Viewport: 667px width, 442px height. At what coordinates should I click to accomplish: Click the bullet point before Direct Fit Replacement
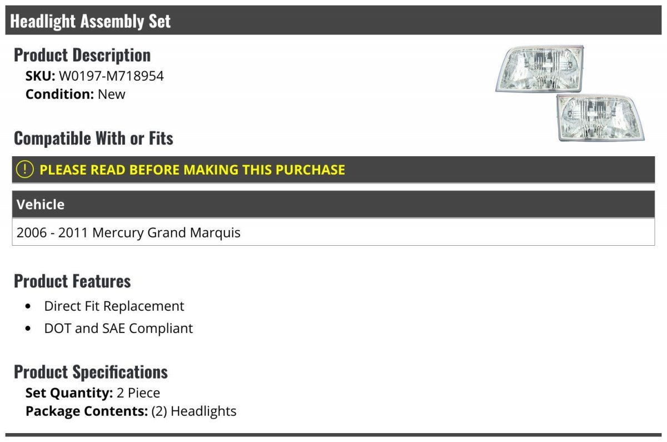point(28,307)
